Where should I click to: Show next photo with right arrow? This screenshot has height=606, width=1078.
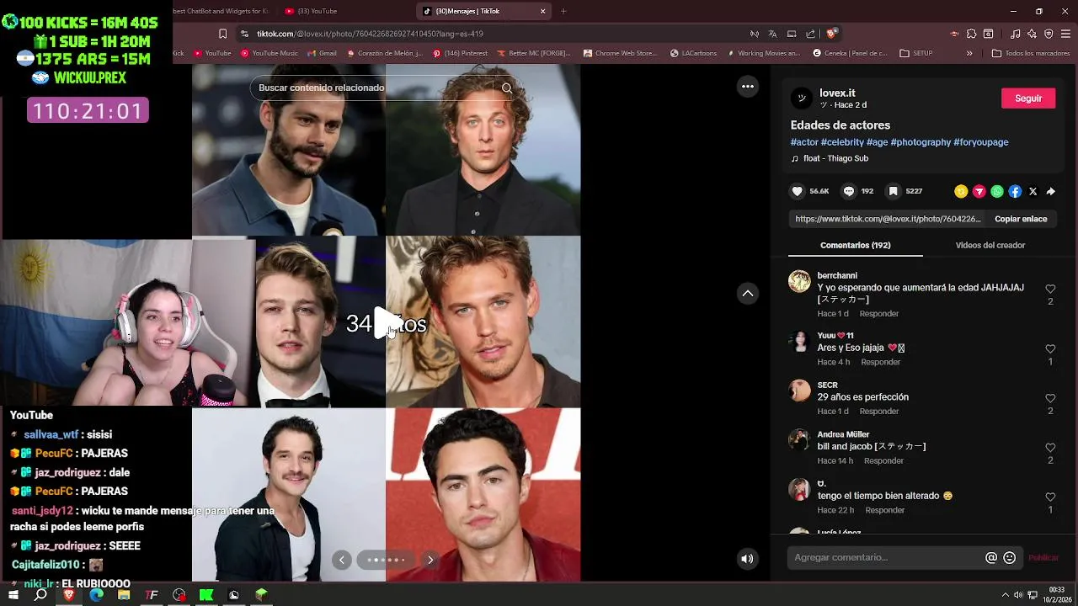[430, 560]
